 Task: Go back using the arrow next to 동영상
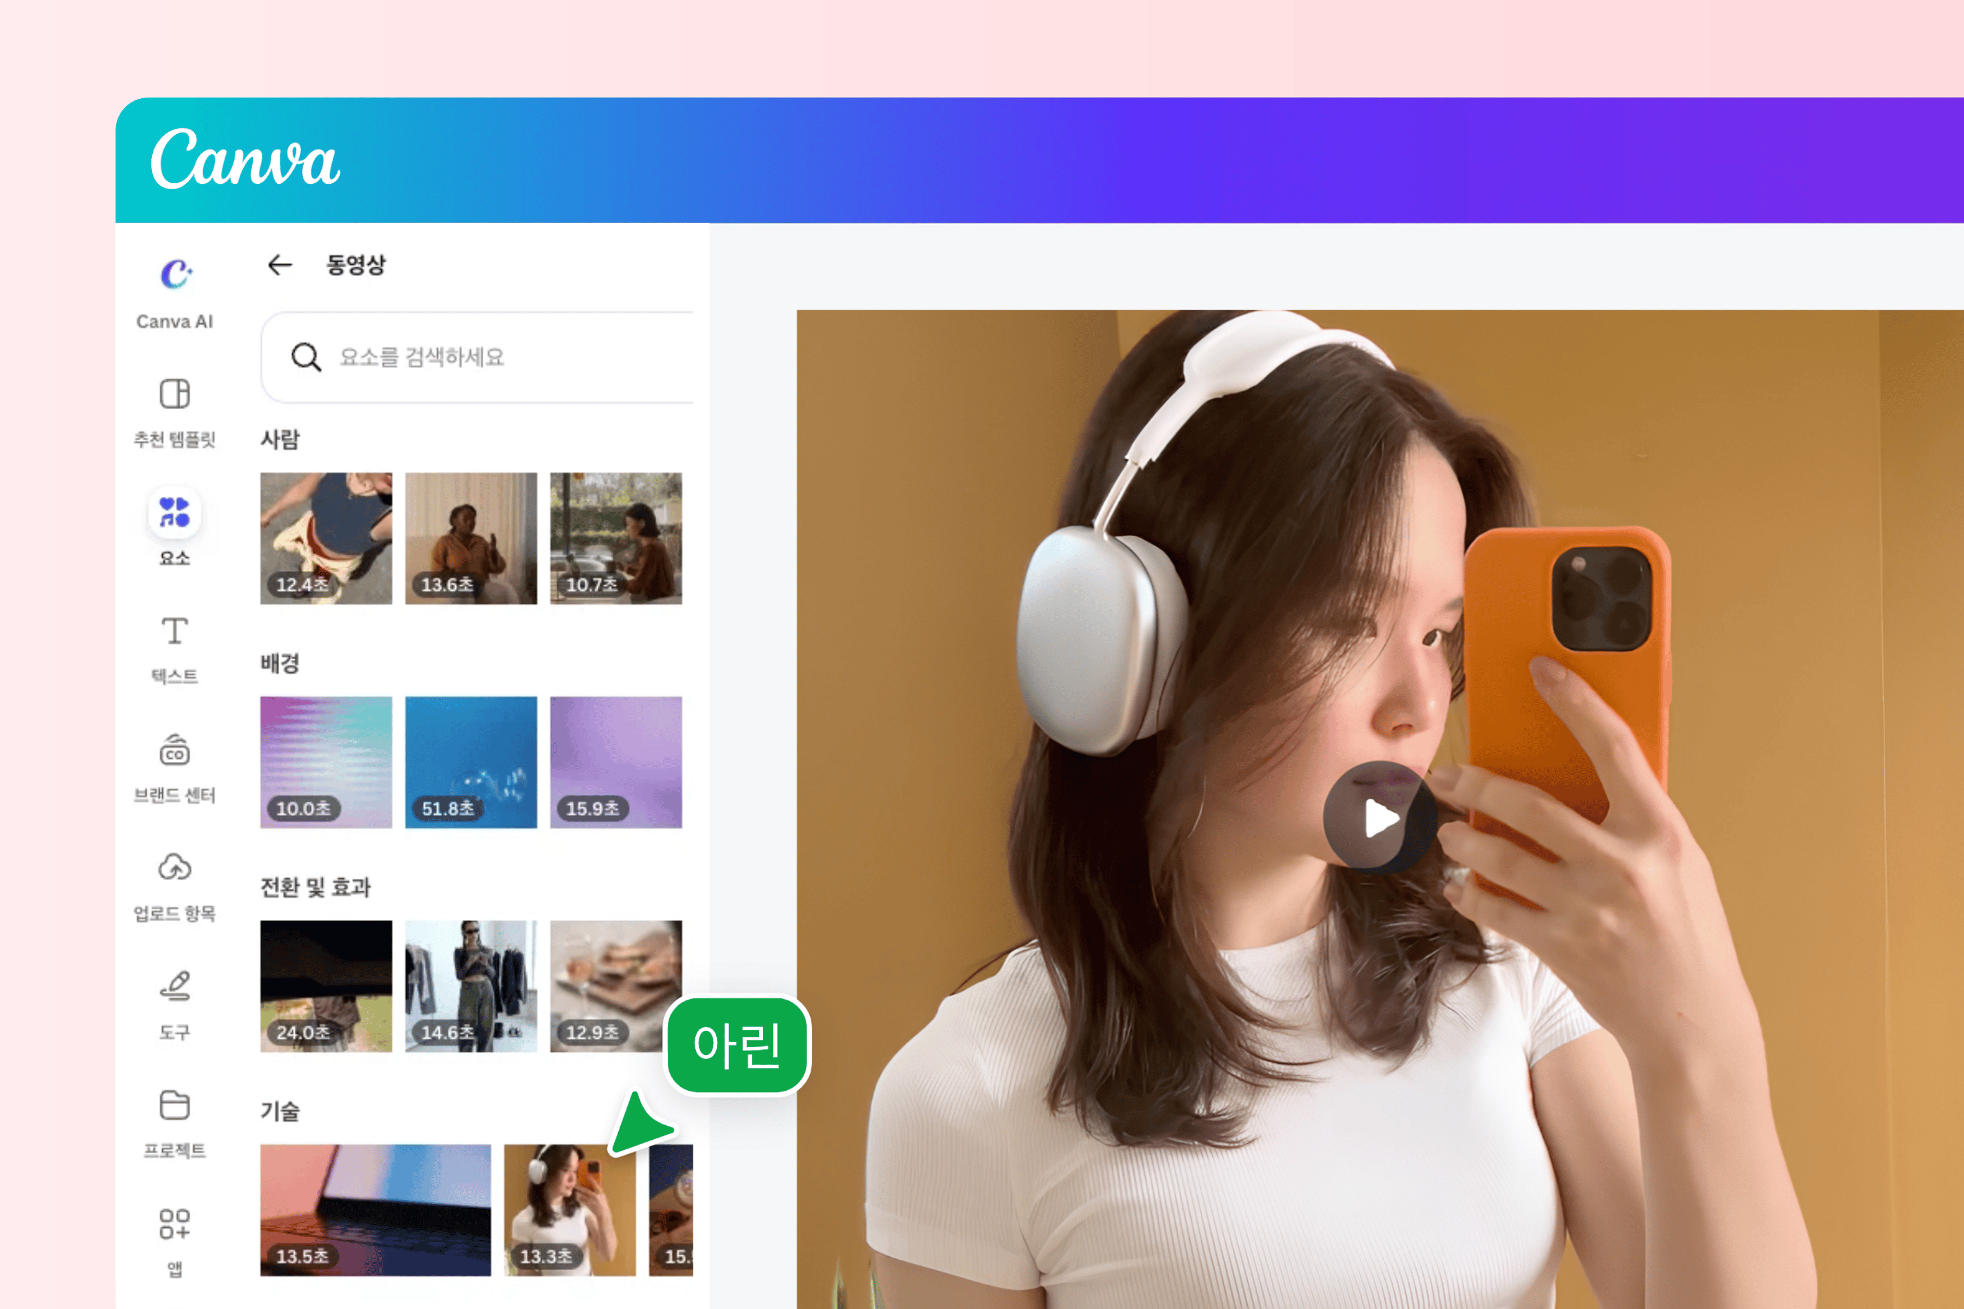[x=280, y=265]
